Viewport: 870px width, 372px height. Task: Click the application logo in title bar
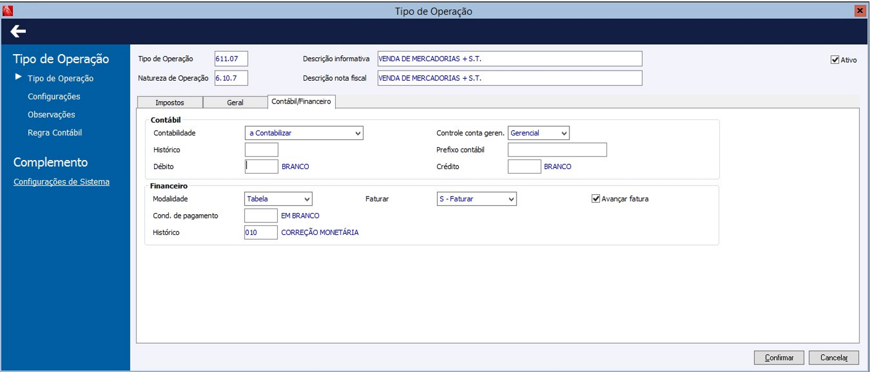[x=8, y=11]
